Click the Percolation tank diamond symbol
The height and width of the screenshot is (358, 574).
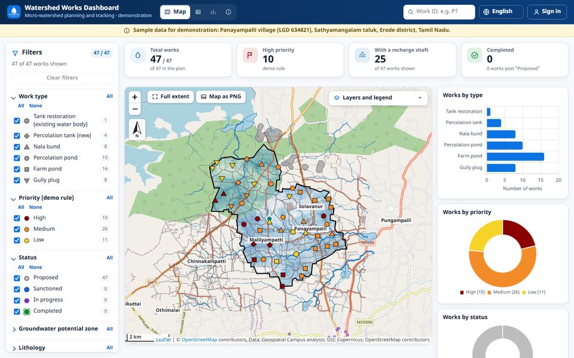(27, 136)
